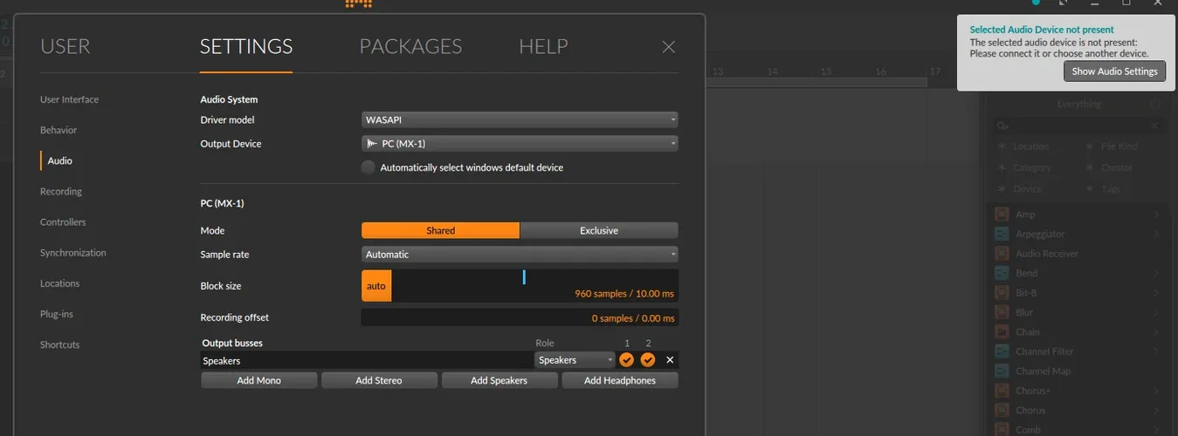The height and width of the screenshot is (436, 1178).
Task: Click the Blur device icon
Action: coord(1002,312)
